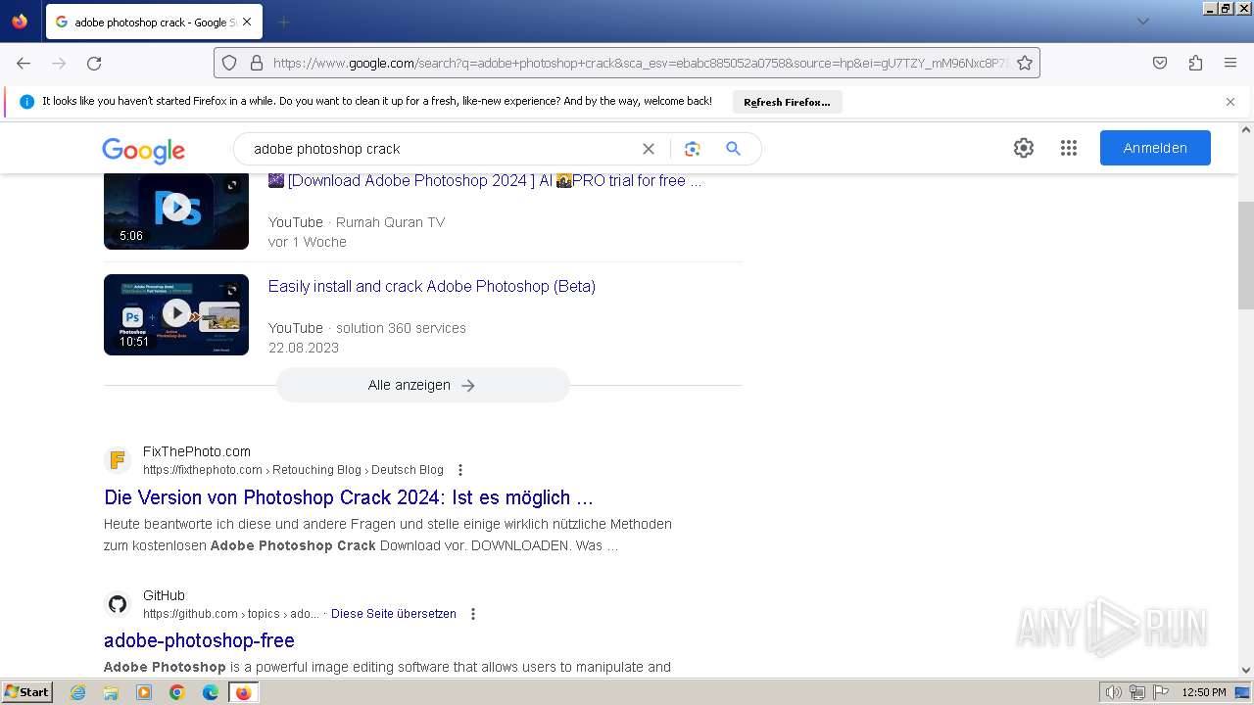Bookmark this page with the star icon
The image size is (1254, 705).
click(1025, 63)
